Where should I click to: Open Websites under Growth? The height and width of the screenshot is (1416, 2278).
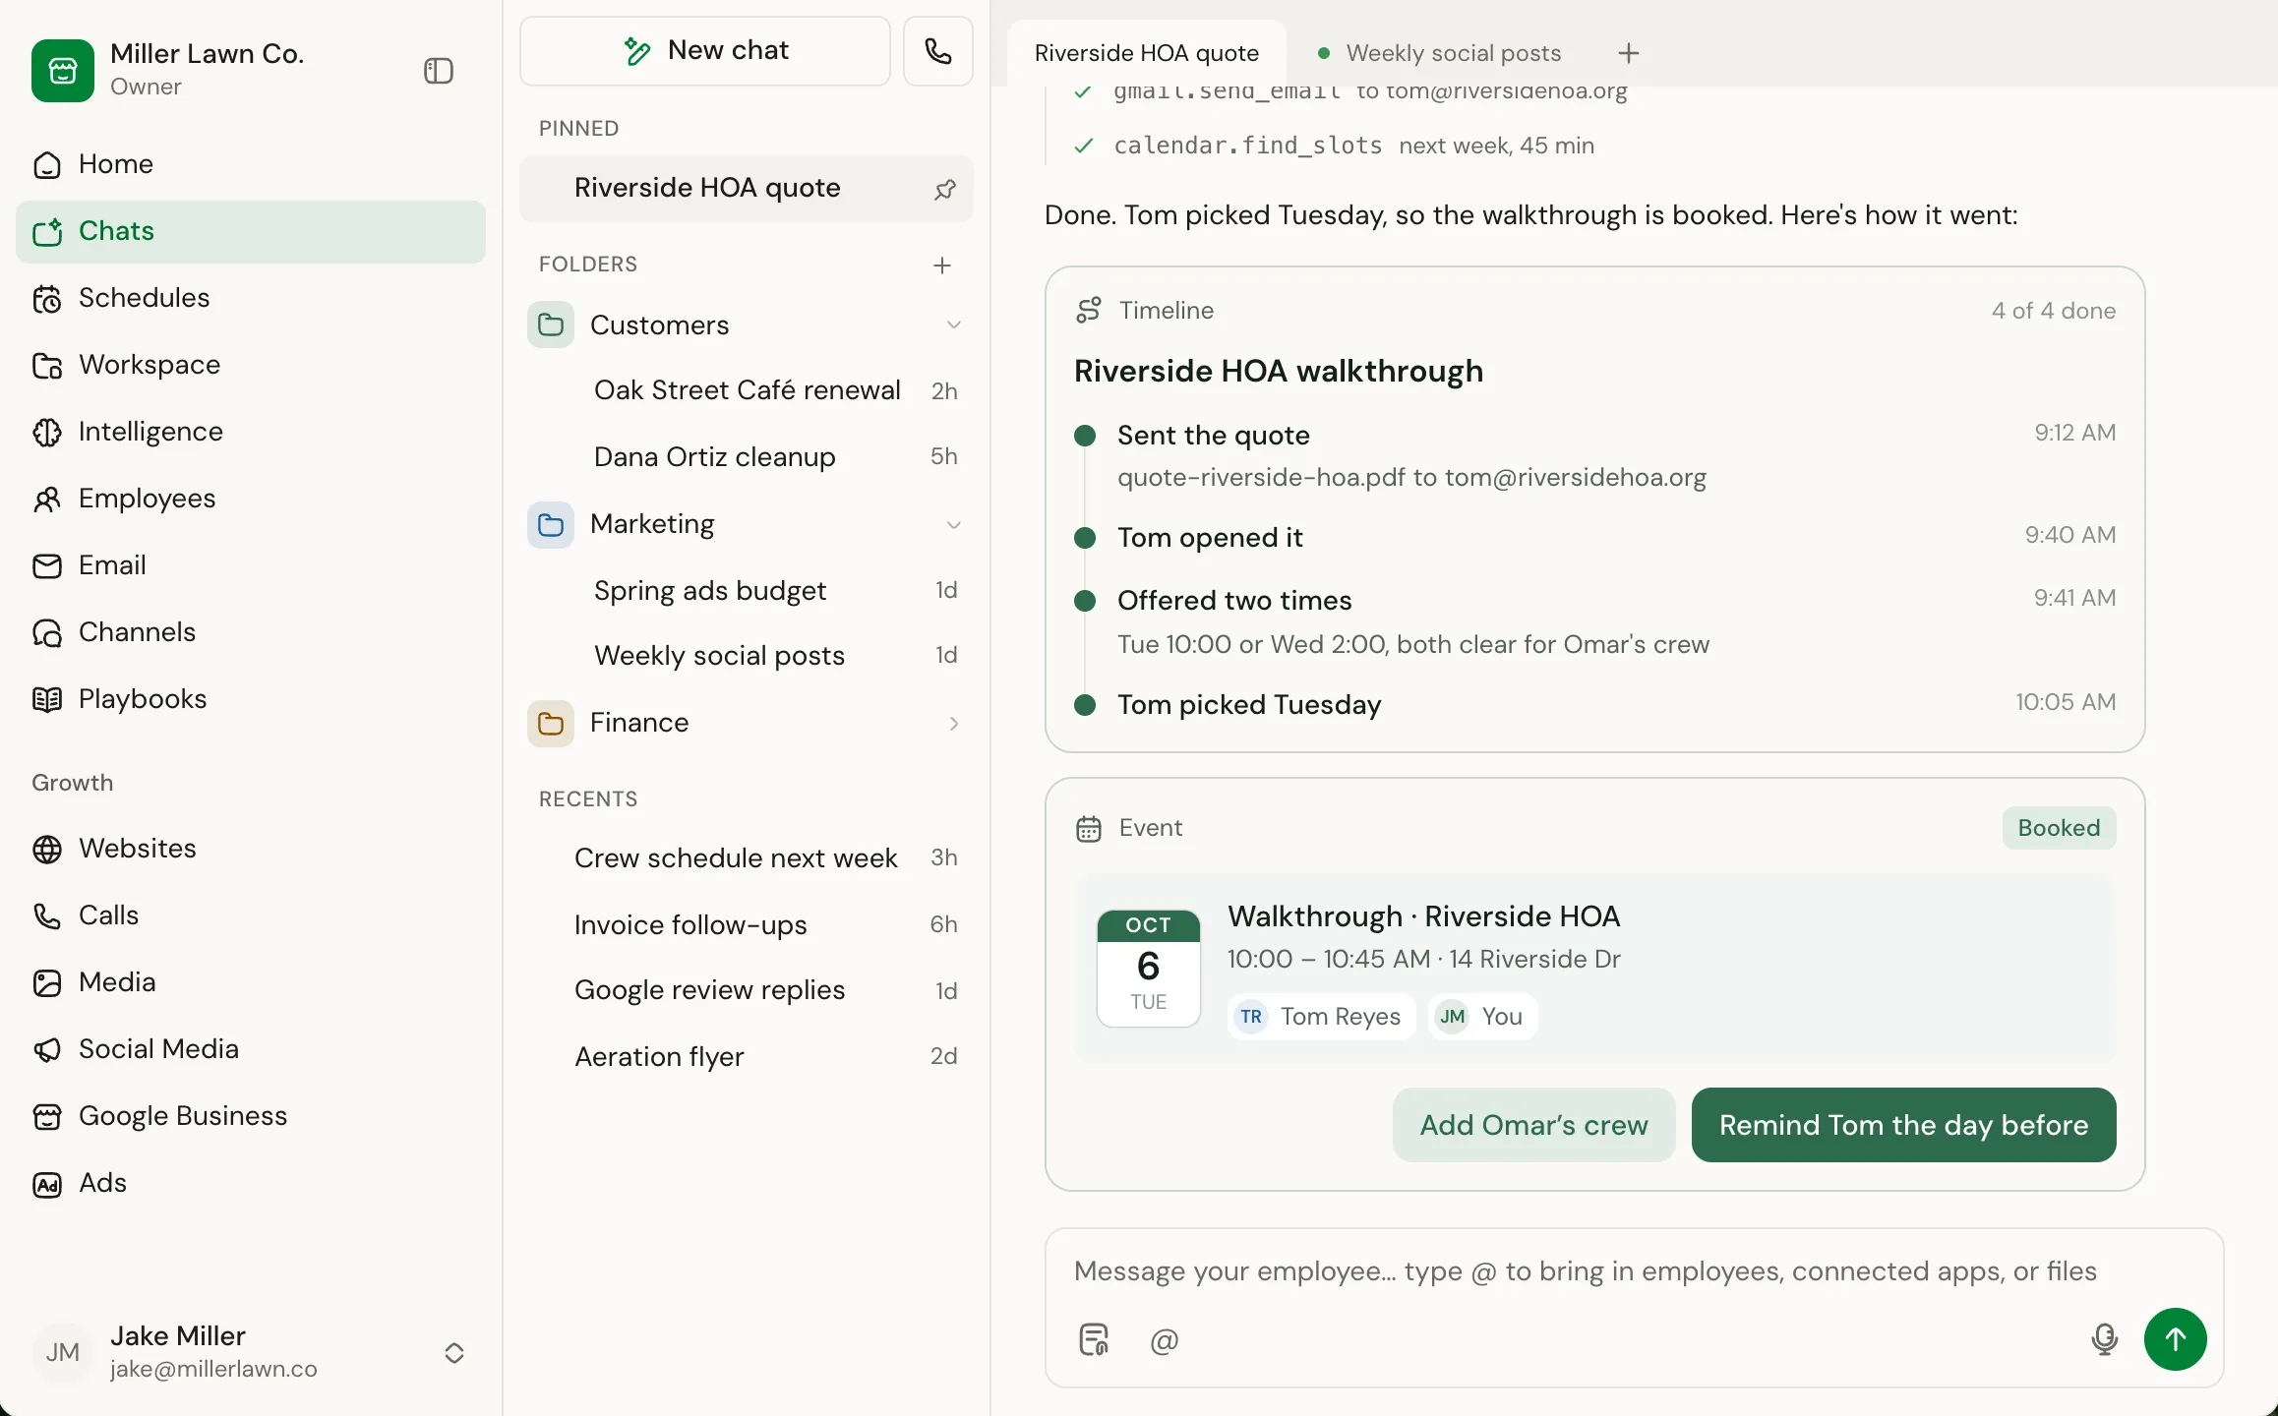point(251,849)
